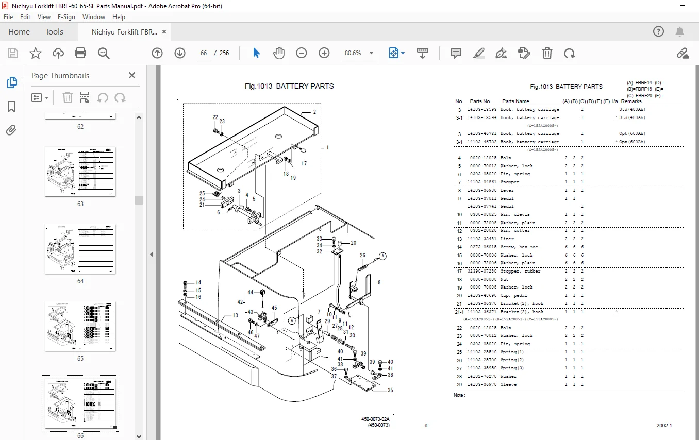Open the Bookmarks panel icon

point(11,107)
